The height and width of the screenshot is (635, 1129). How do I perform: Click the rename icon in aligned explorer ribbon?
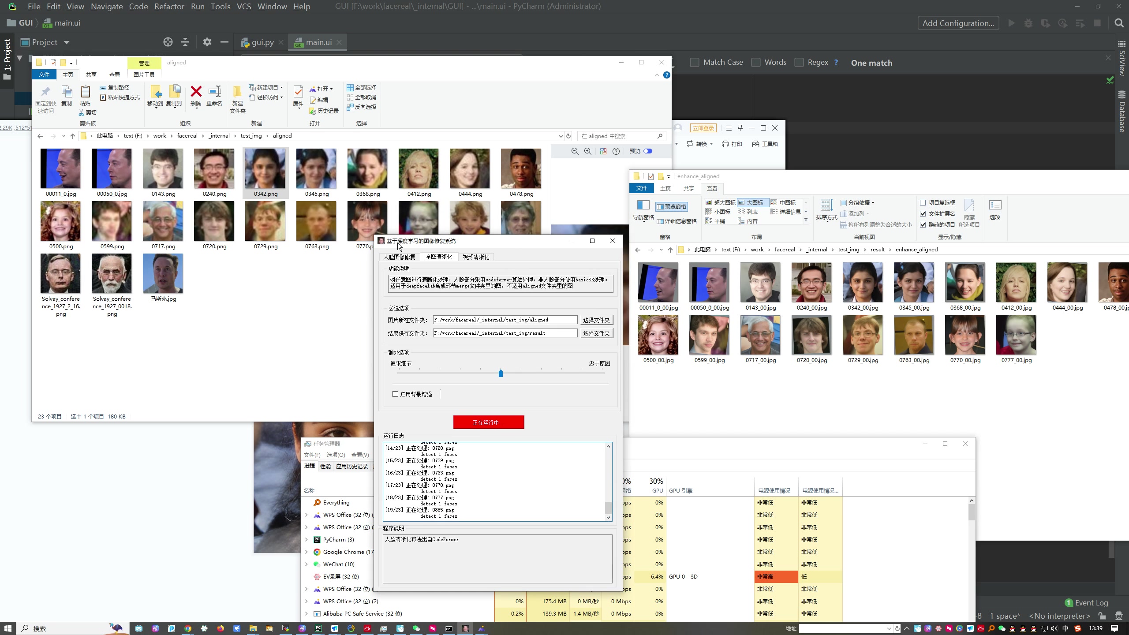(x=214, y=92)
